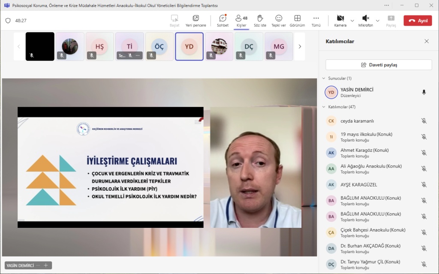439x274 pixels.
Task: Leave meeting with Ayrıl button
Action: point(418,21)
